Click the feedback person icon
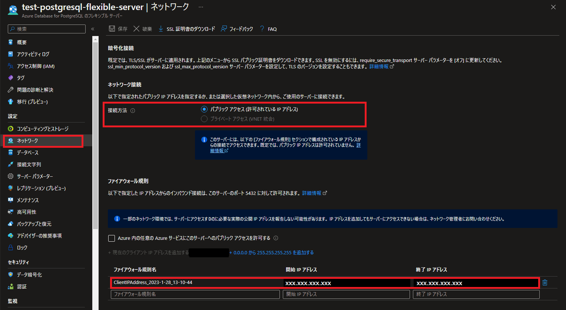This screenshot has width=566, height=310. point(224,29)
